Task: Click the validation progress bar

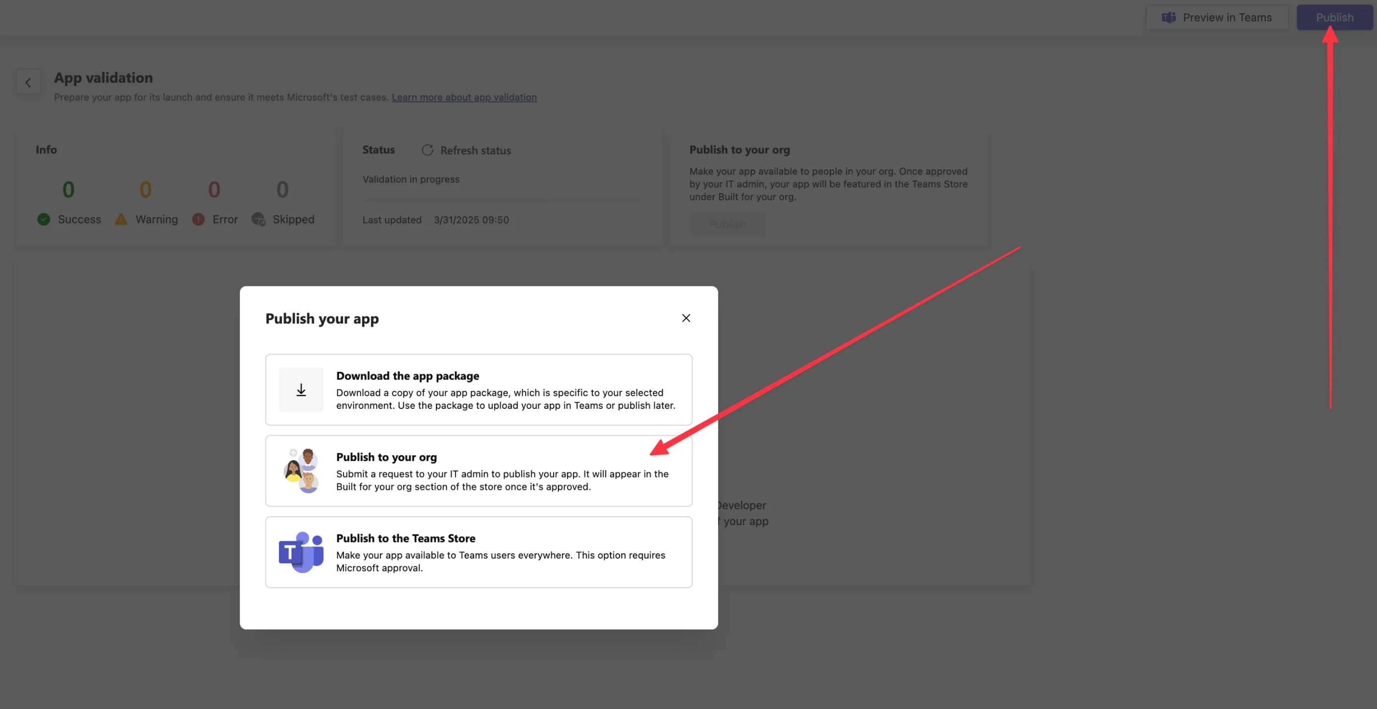Action: (x=502, y=199)
